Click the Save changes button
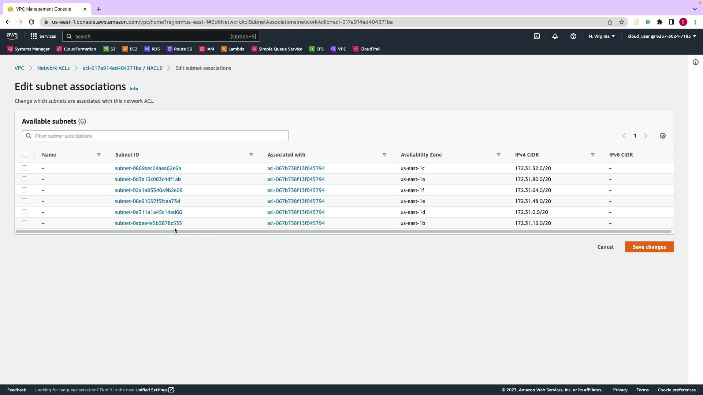 [x=649, y=247]
